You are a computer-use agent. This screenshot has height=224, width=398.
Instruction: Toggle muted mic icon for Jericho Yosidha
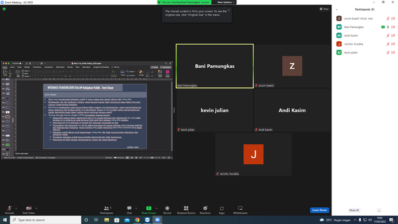coord(388,44)
